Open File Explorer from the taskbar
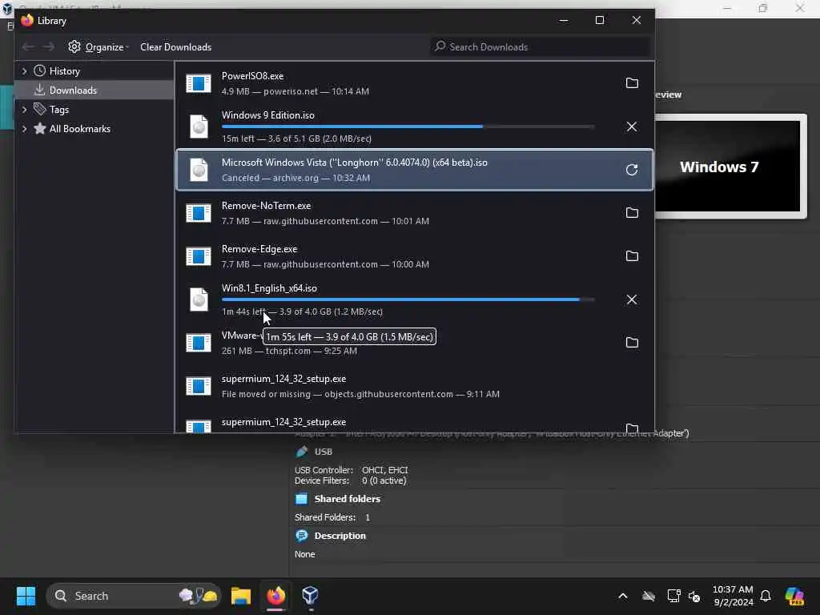820x615 pixels. click(241, 596)
